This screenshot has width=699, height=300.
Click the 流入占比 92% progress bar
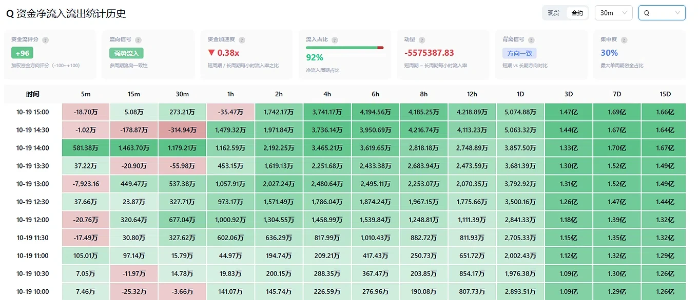pyautogui.click(x=344, y=48)
